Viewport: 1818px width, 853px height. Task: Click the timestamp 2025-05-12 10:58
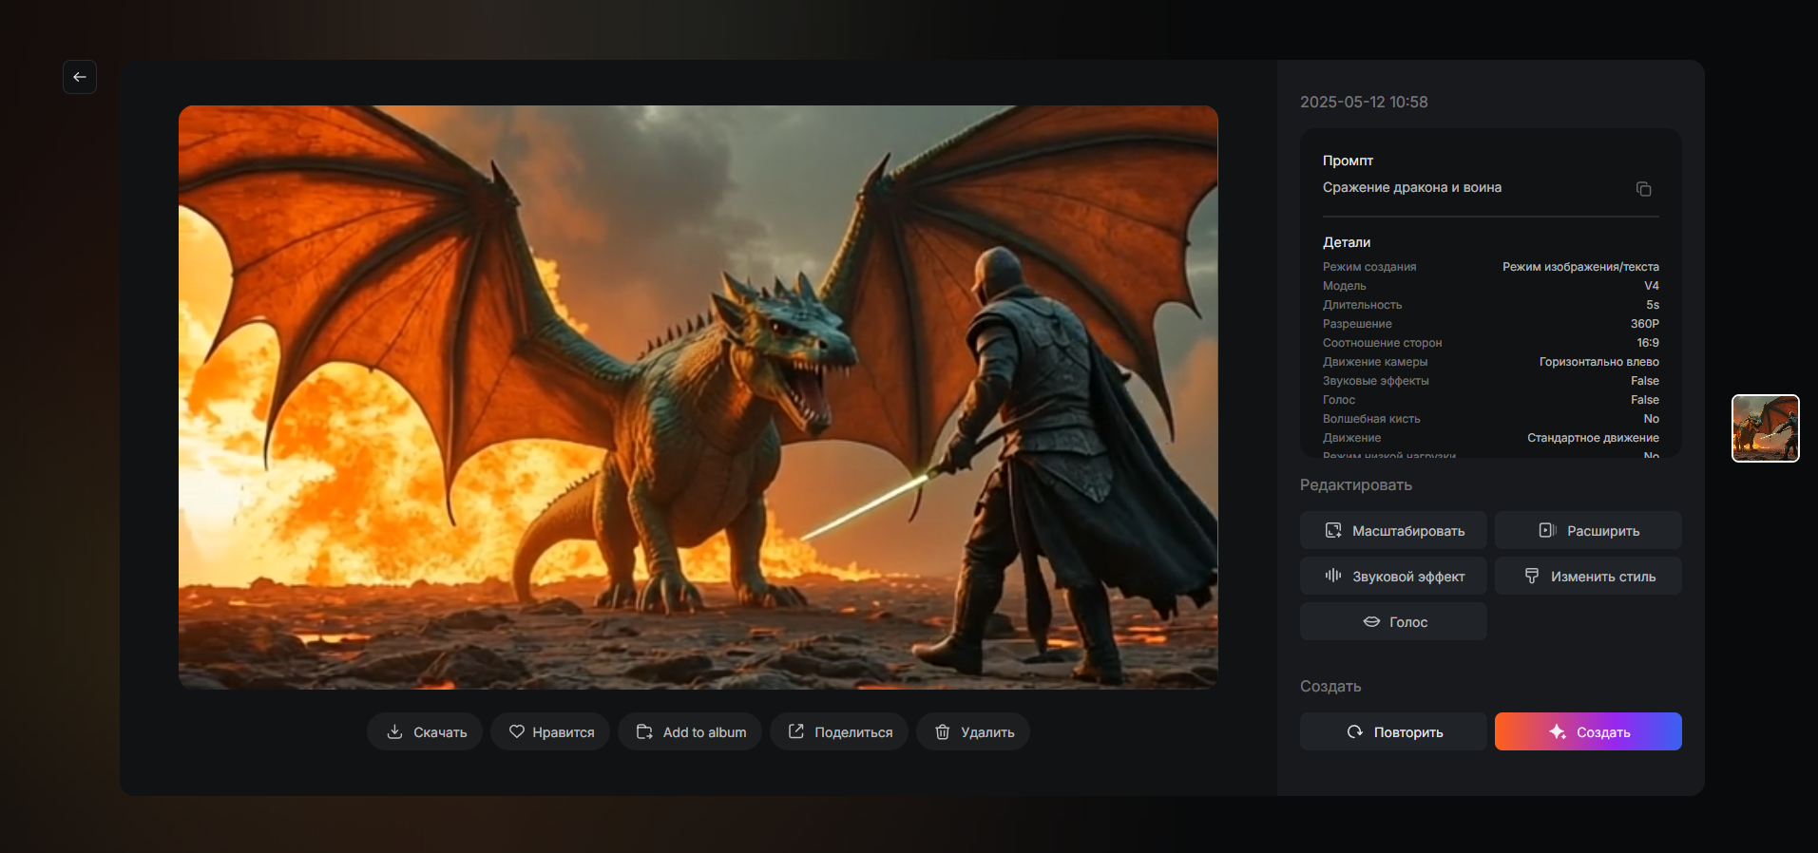[1364, 102]
